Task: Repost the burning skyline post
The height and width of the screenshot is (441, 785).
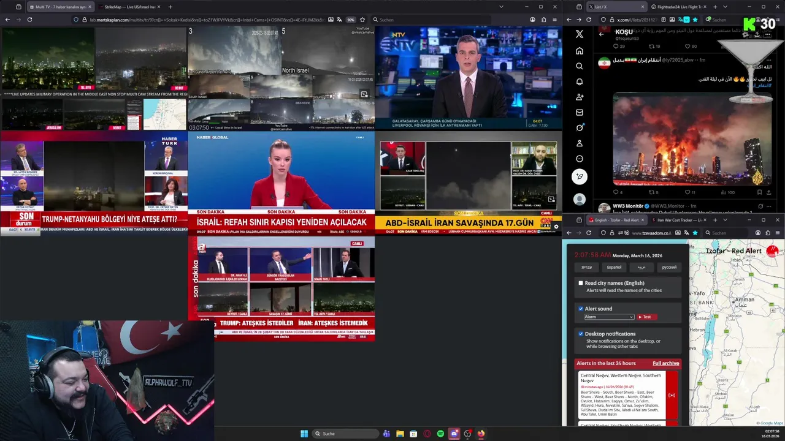Action: click(x=653, y=192)
